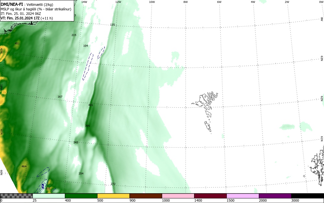Click the 8W longitude label
Image resolution: width=324 pixels, height=203 pixels.
tap(186, 2)
